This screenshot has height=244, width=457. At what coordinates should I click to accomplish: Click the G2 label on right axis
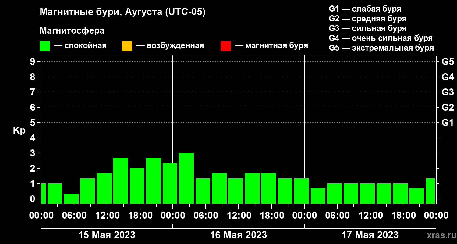click(x=448, y=107)
